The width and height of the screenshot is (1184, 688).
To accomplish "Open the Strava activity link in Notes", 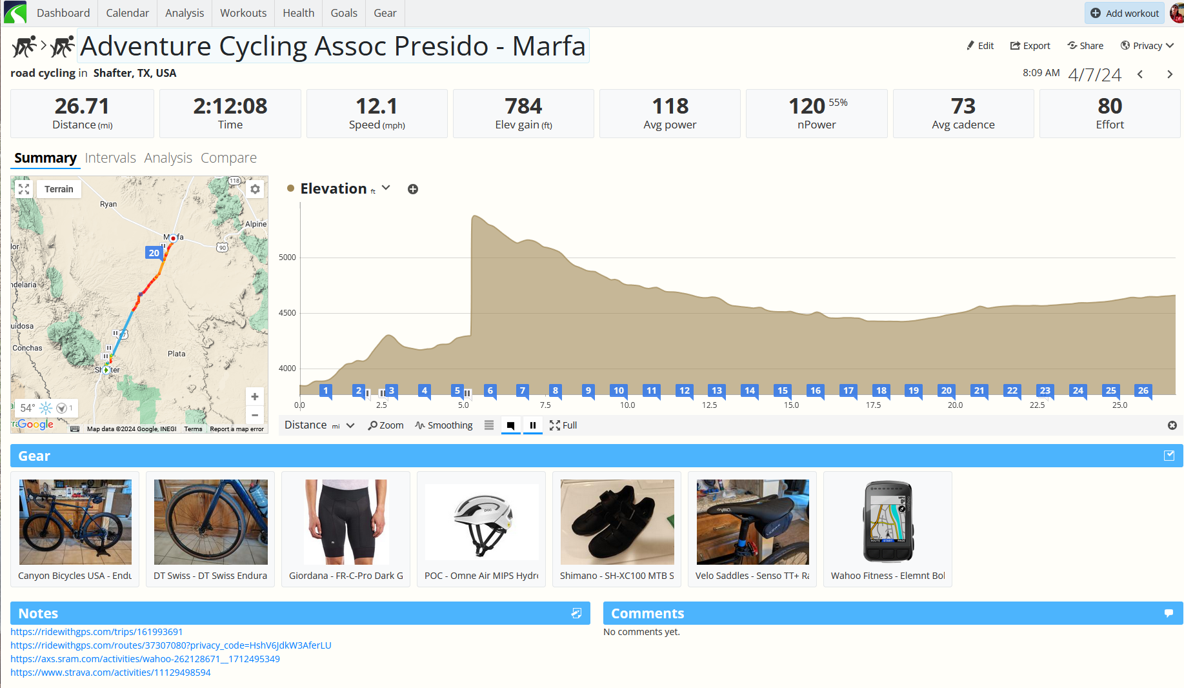I will [110, 673].
